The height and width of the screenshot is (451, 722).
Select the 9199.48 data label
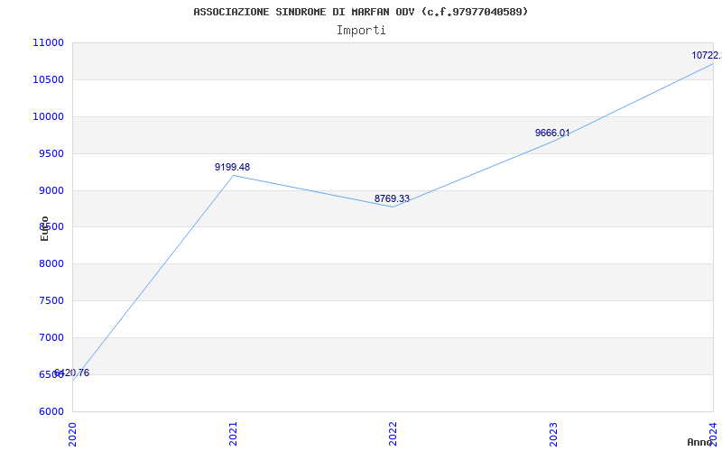(x=232, y=167)
